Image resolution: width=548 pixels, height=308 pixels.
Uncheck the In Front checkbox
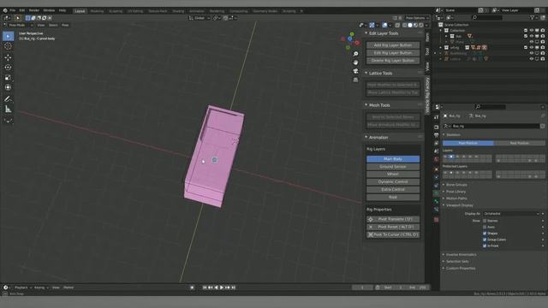coord(485,246)
